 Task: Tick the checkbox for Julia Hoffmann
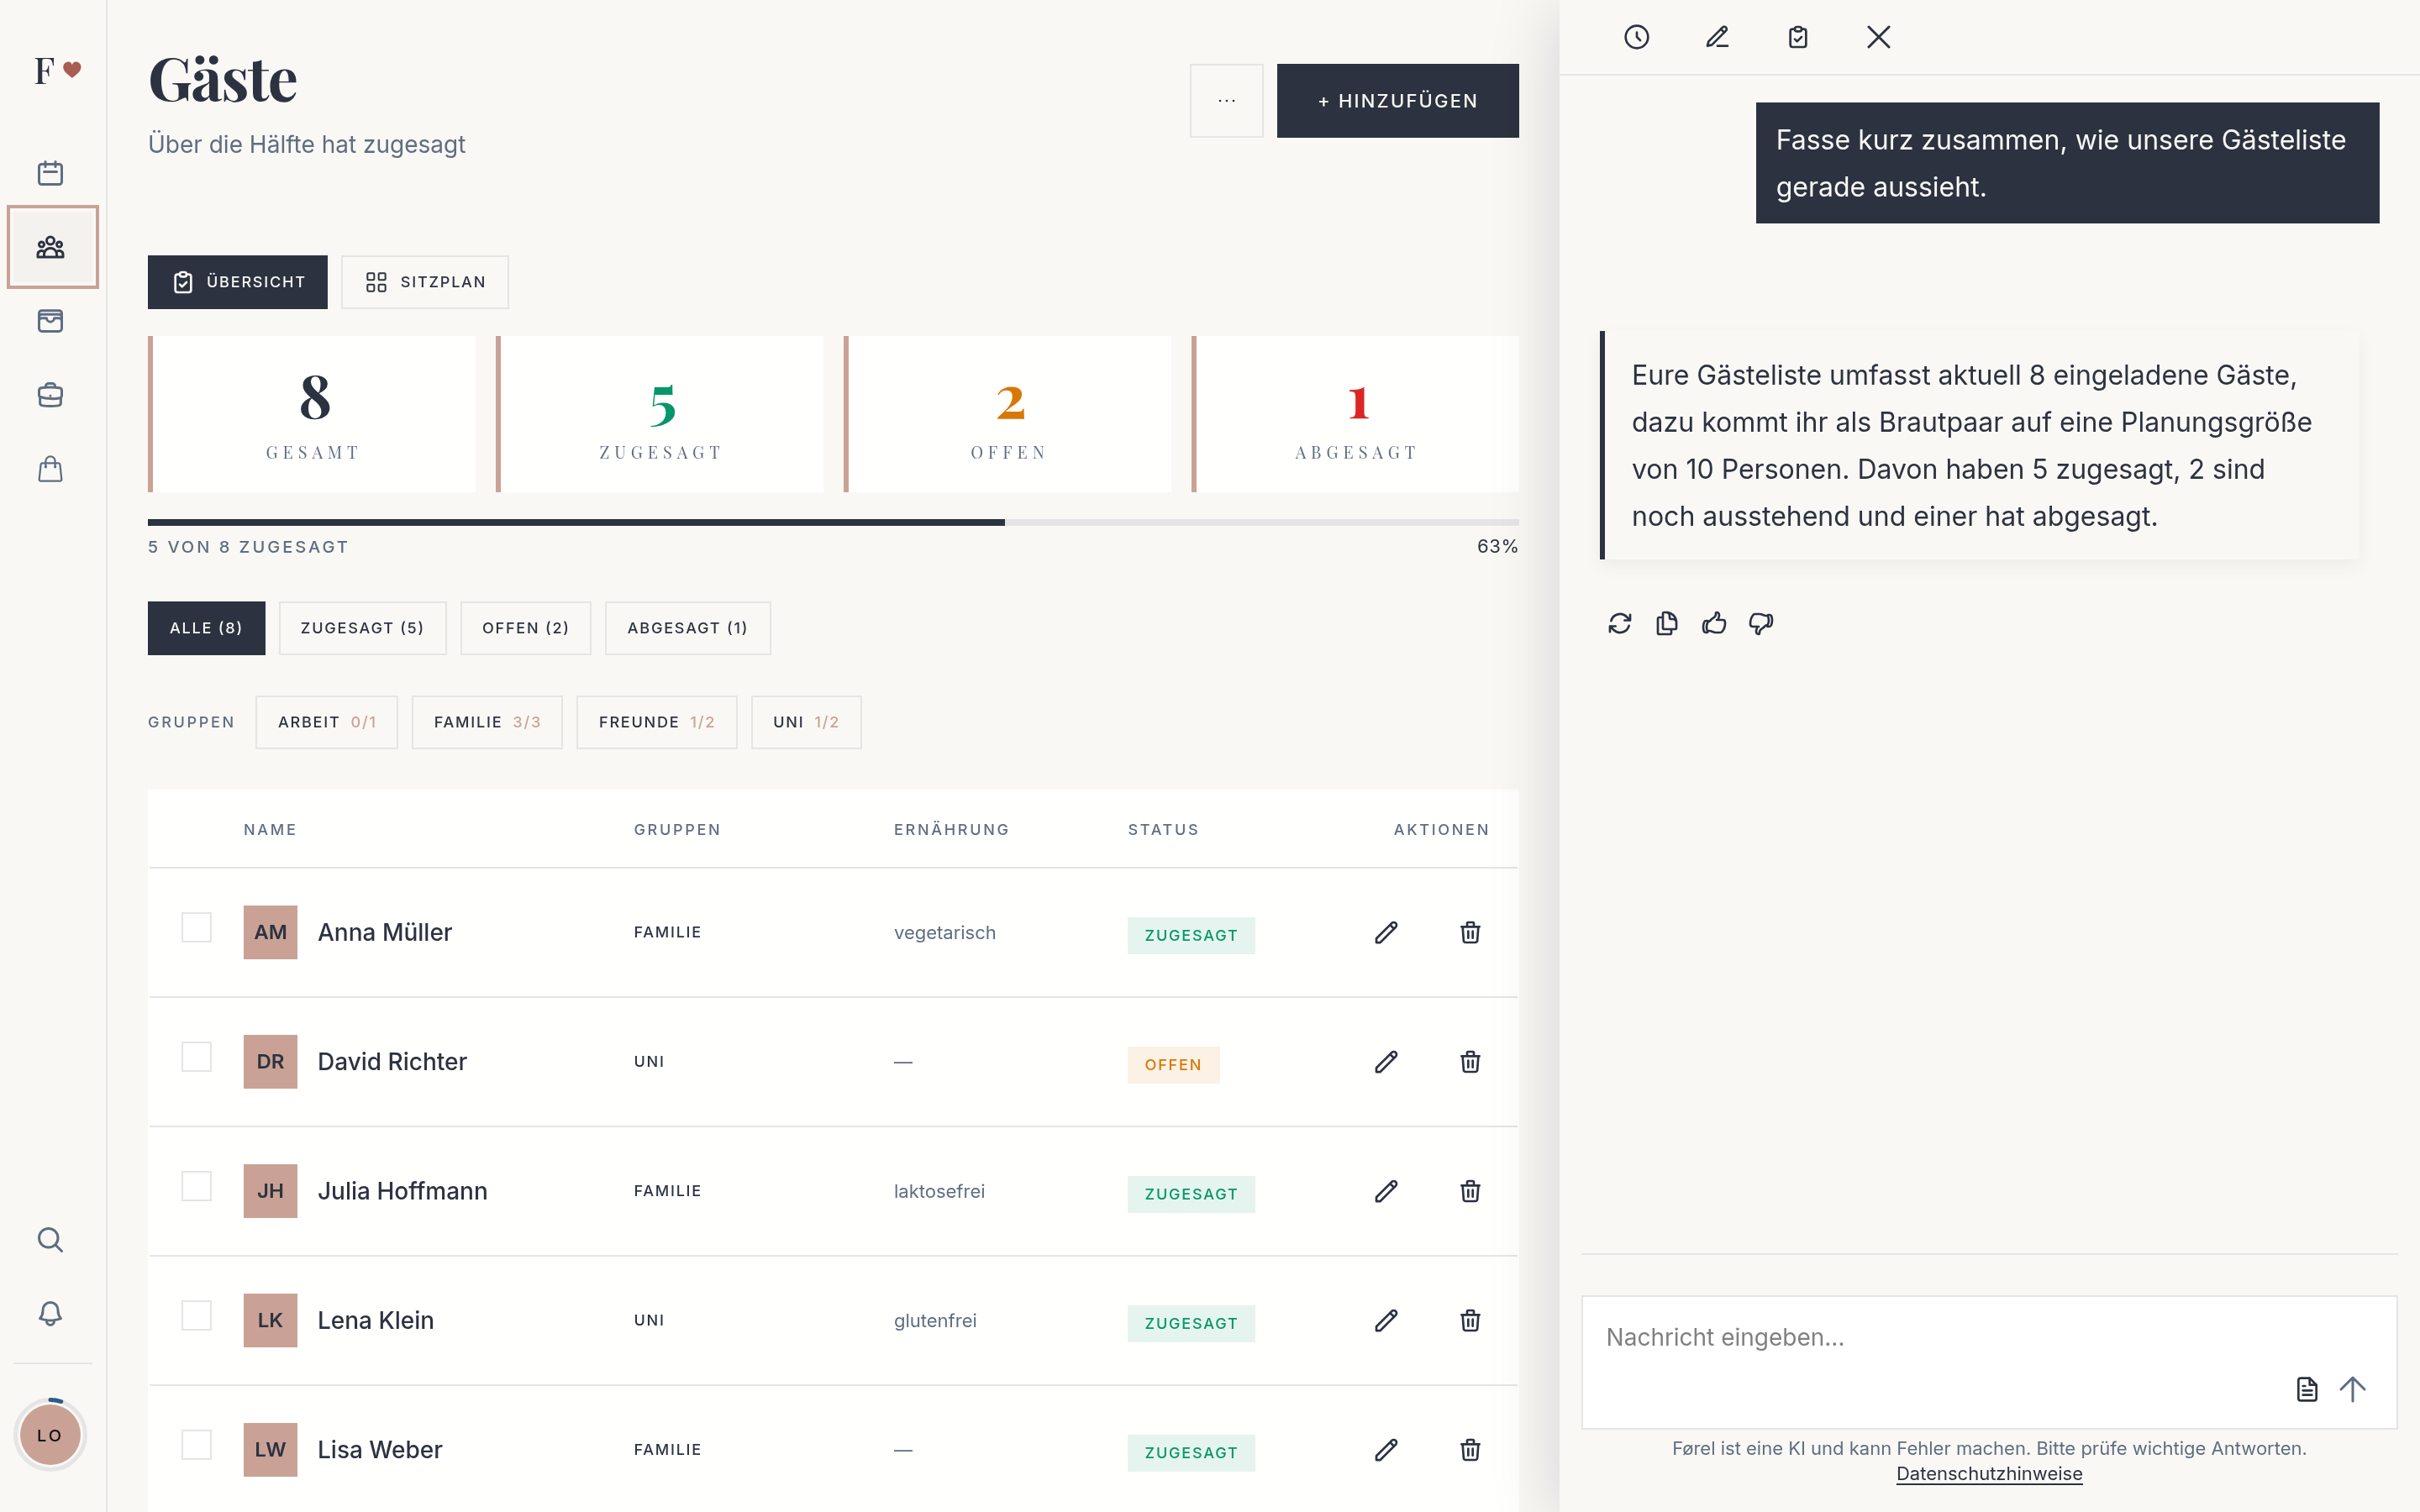(196, 1186)
